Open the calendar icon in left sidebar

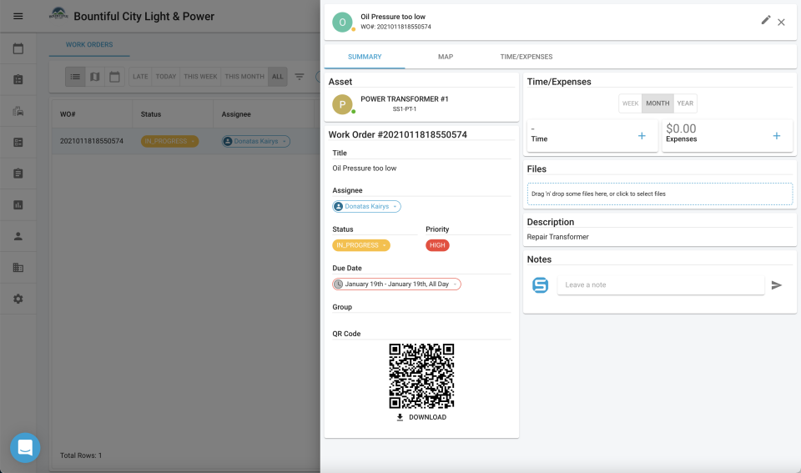pyautogui.click(x=18, y=48)
